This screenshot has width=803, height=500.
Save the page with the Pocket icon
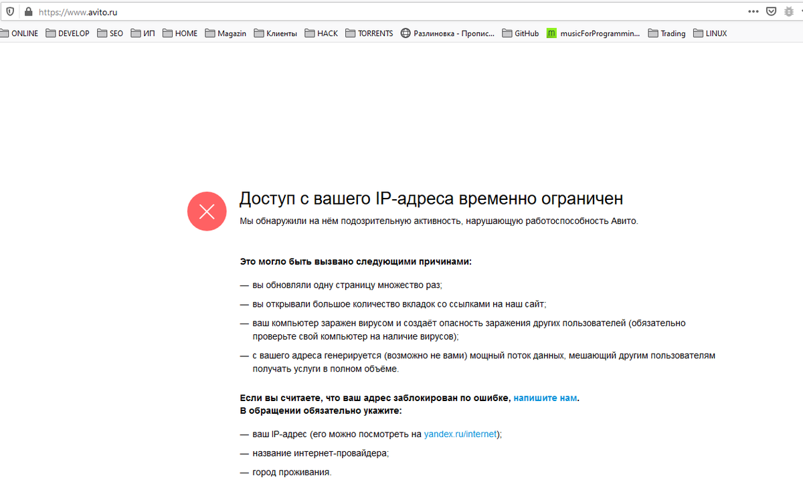[771, 11]
